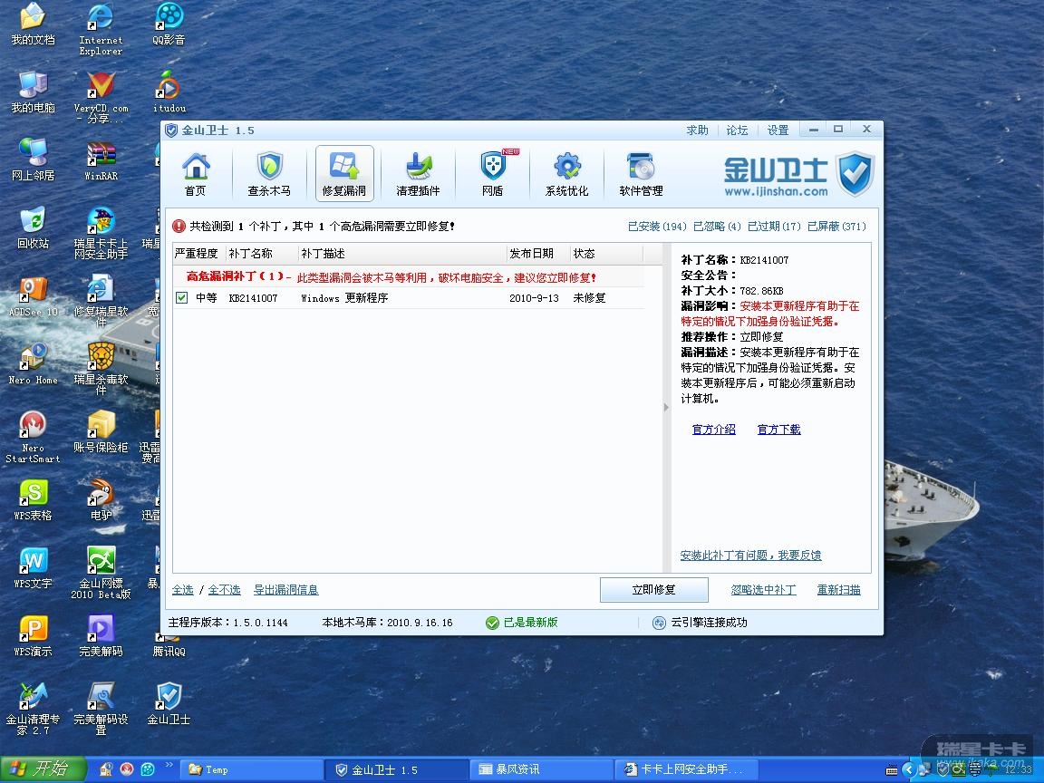Open 金山清理专家 2.7 desktop icon
This screenshot has height=783, width=1044.
(x=33, y=709)
